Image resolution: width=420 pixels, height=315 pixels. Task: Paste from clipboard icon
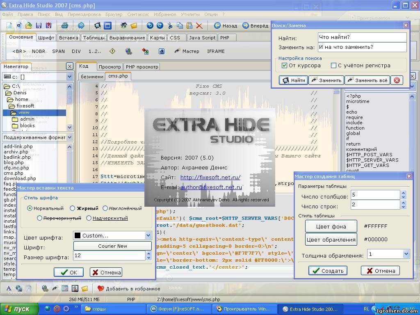[x=189, y=26]
